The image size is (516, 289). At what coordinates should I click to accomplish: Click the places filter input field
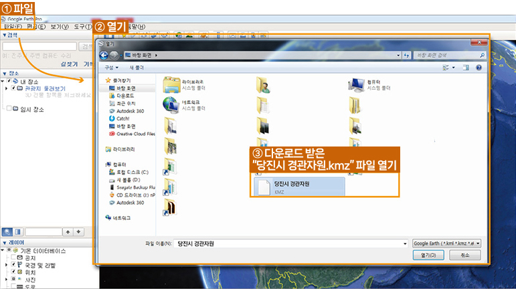[x=44, y=231]
